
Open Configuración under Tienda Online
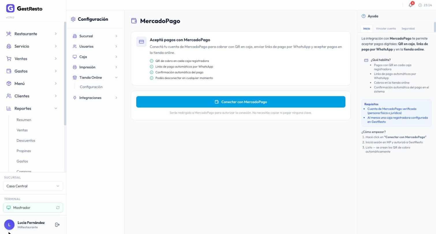coord(91,87)
